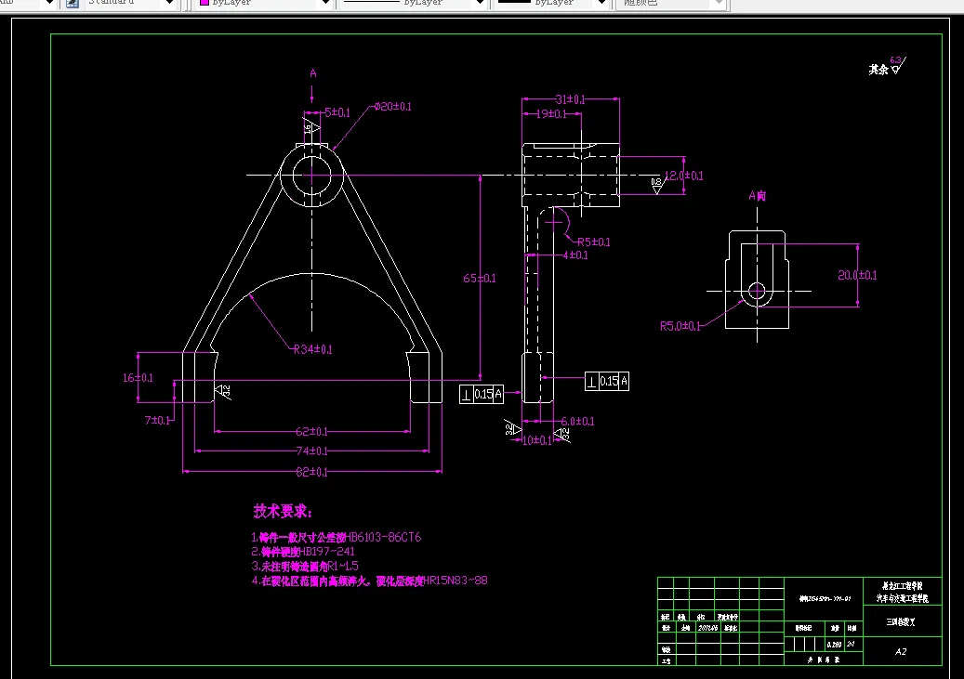Select perpendicularity frame pointing at 4±0.1 rib

click(x=607, y=382)
